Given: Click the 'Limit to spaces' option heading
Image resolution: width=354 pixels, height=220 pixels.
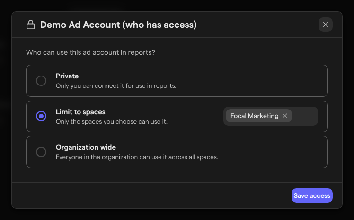Looking at the screenshot, I should pos(80,112).
